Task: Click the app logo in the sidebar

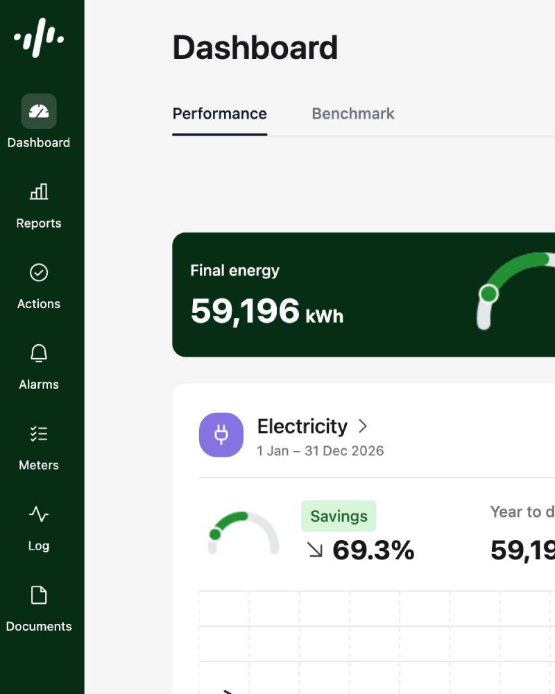Action: [x=39, y=37]
